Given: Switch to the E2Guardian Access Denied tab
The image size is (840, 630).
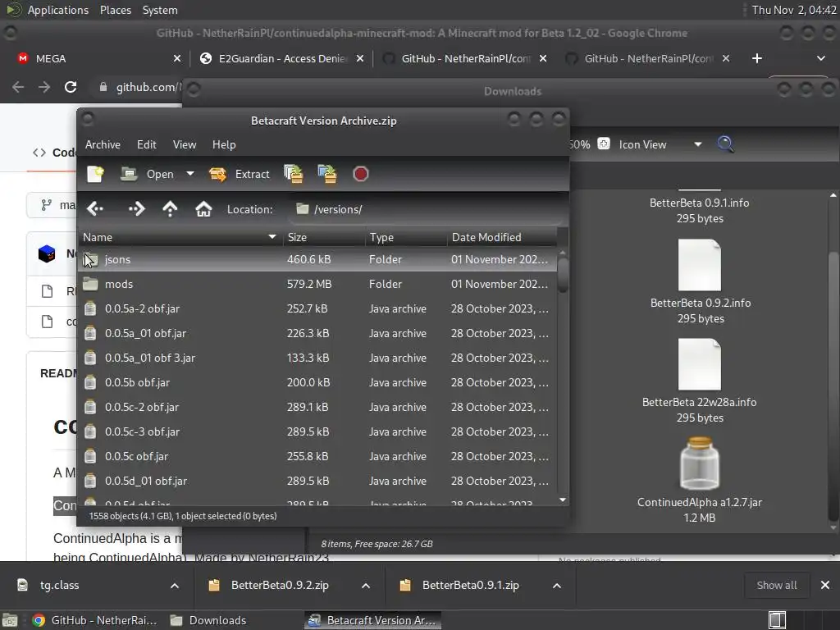Looking at the screenshot, I should point(283,58).
